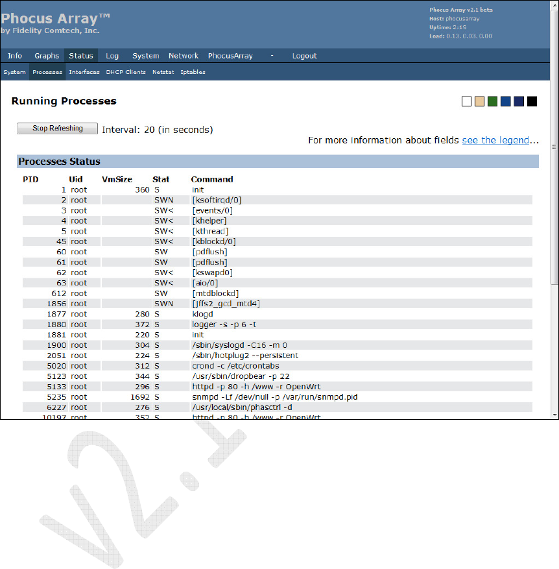Click the 'crond -c /etc/crontabs' command
This screenshot has height=569, width=559.
point(236,366)
